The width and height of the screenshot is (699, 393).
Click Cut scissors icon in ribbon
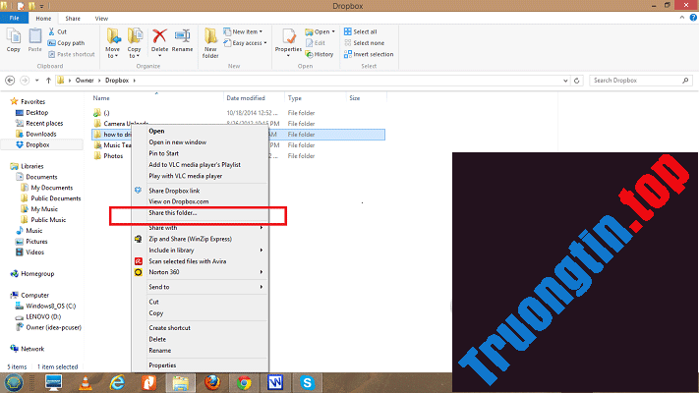pos(52,31)
